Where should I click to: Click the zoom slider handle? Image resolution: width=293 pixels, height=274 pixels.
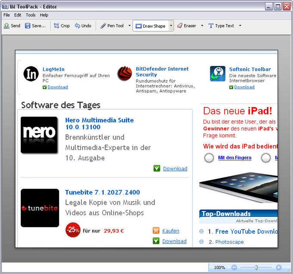[x=256, y=268]
